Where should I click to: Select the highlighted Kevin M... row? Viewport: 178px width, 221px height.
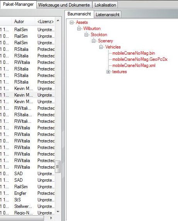[x=27, y=95]
